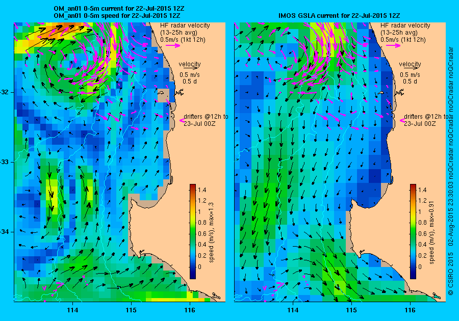
Task: Click the magenta HF radar legend arrow in left map
Action: click(173, 45)
